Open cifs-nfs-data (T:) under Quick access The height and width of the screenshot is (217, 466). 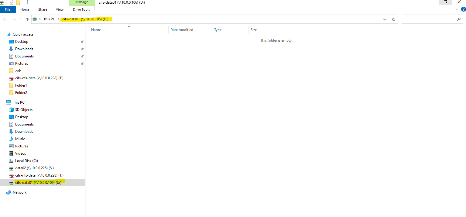39,78
